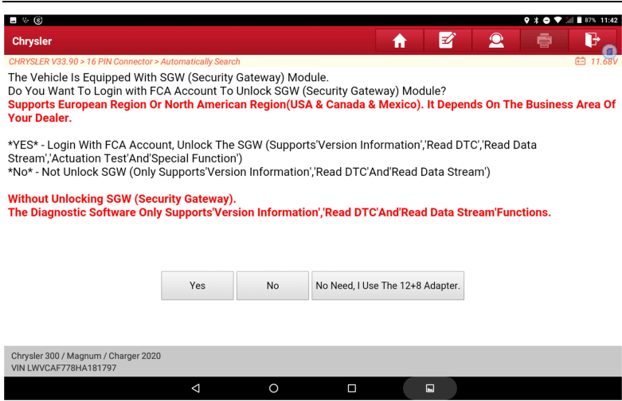
Task: Tap the Chrysler title in header
Action: 32,41
